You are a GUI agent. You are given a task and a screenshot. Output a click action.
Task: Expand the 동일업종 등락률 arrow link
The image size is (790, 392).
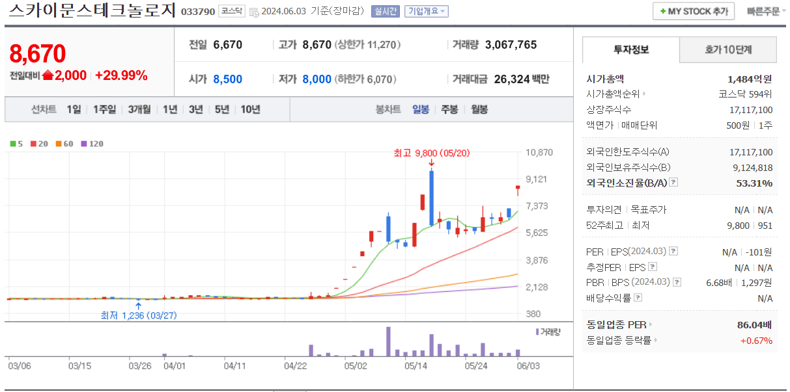tap(655, 340)
